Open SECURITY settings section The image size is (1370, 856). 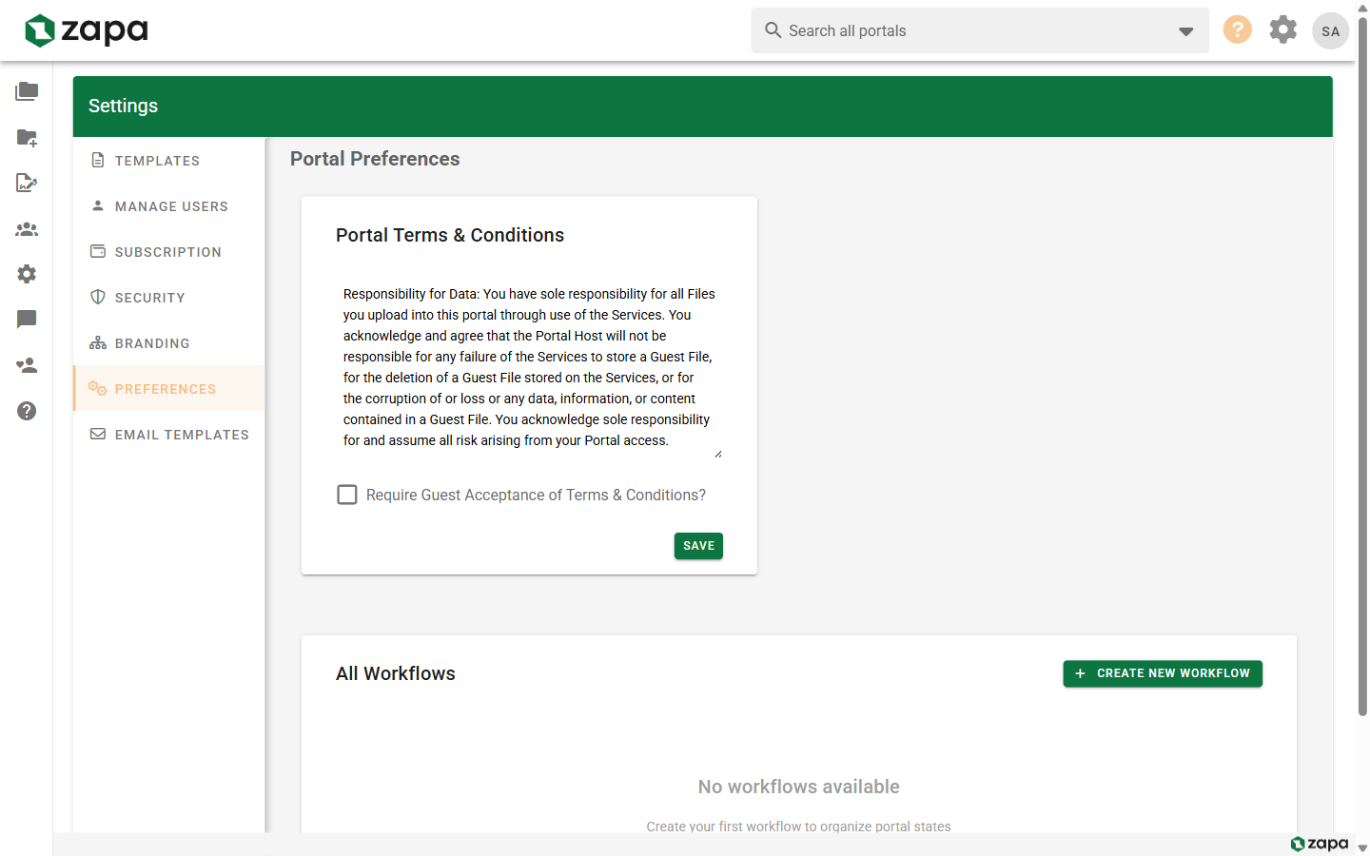169,297
